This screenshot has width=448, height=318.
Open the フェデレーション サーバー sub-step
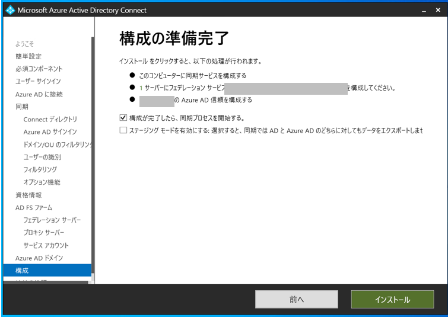point(52,220)
